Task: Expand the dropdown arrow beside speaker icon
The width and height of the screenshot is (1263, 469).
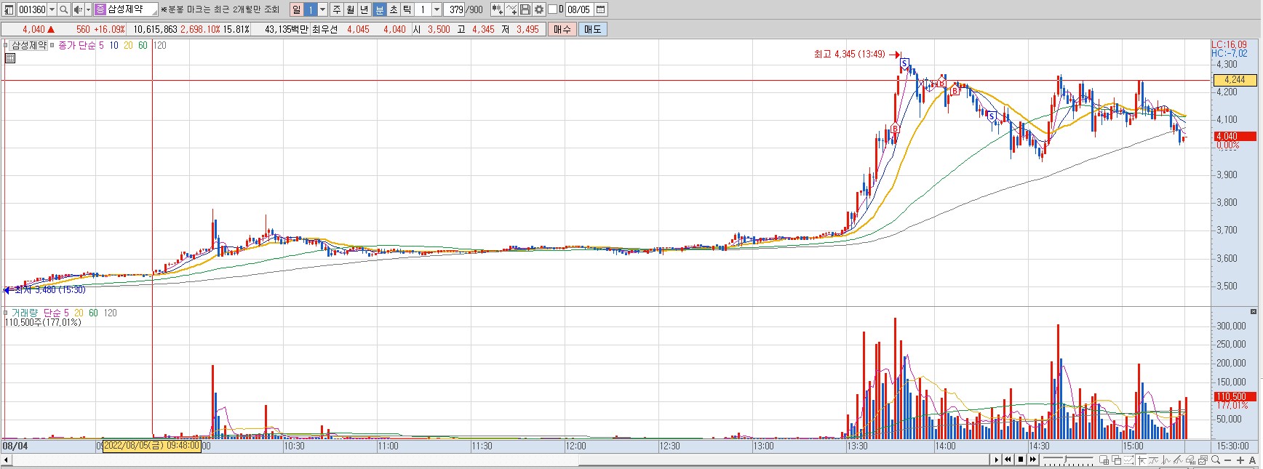Action: point(88,9)
